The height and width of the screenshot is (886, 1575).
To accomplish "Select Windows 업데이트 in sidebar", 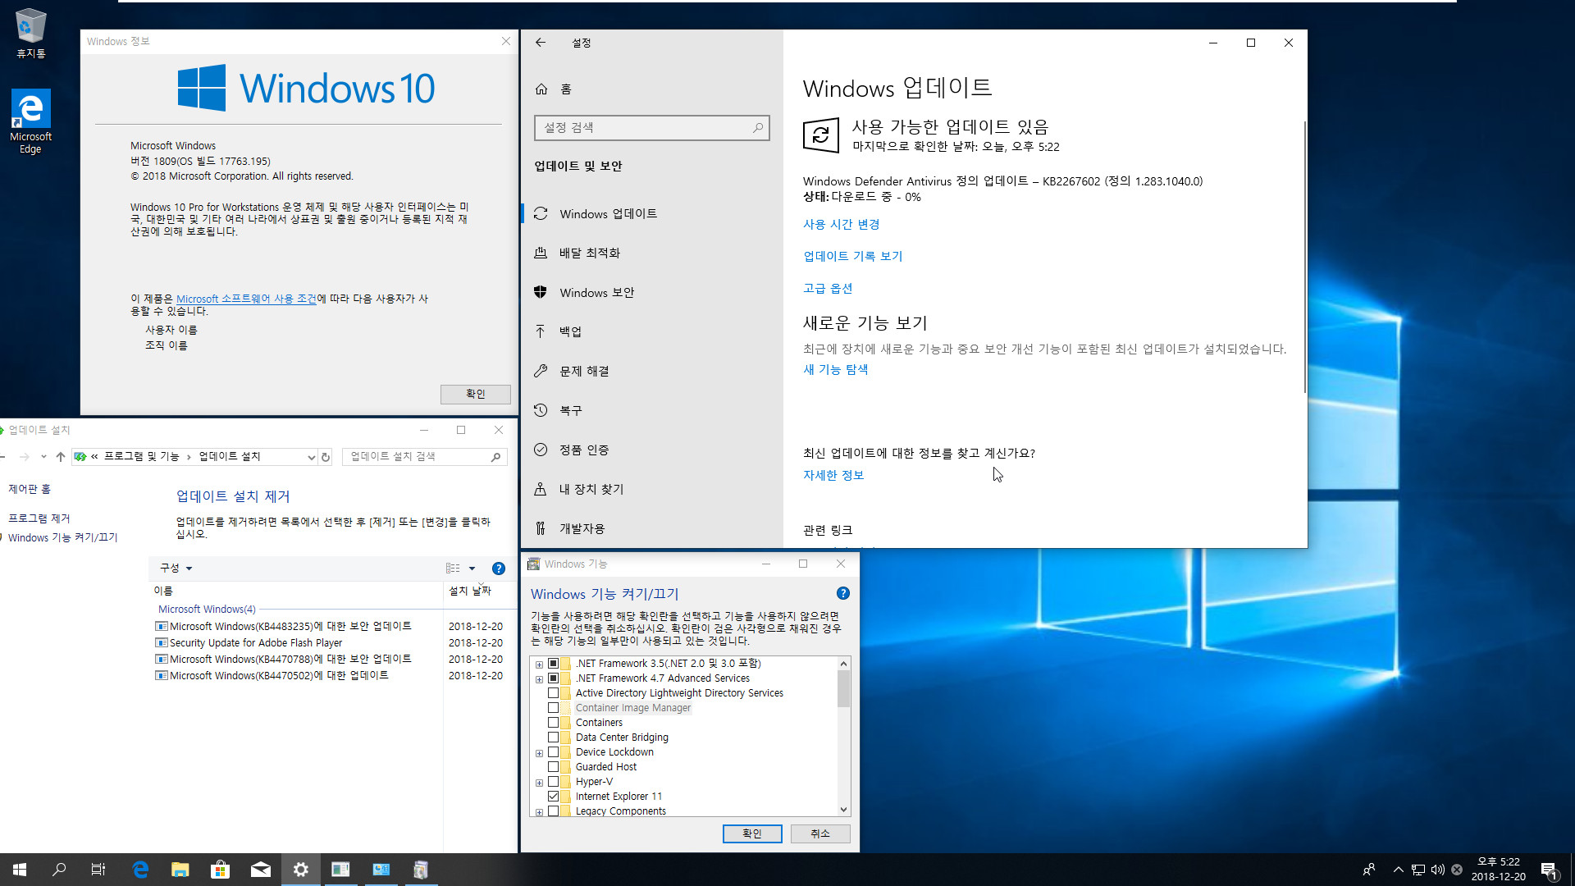I will 651,214.
